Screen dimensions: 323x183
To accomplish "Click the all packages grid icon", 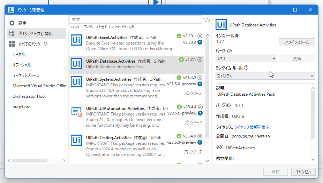I will pos(12,44).
